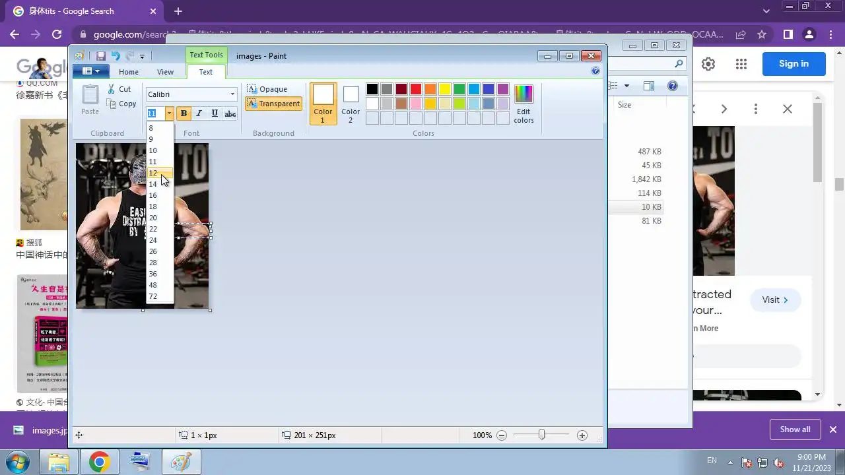Choose font size 8 from list
845x475 pixels.
tap(160, 128)
